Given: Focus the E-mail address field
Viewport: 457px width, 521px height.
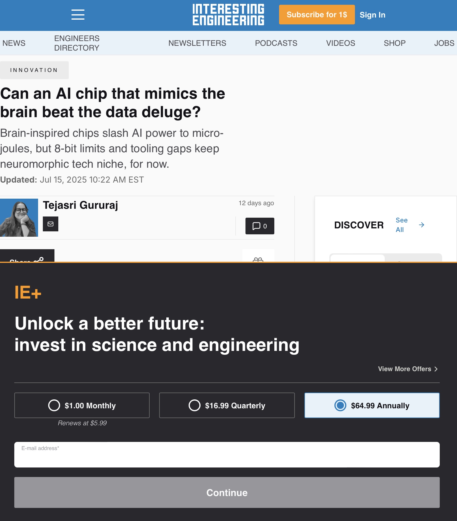Looking at the screenshot, I should 227,455.
